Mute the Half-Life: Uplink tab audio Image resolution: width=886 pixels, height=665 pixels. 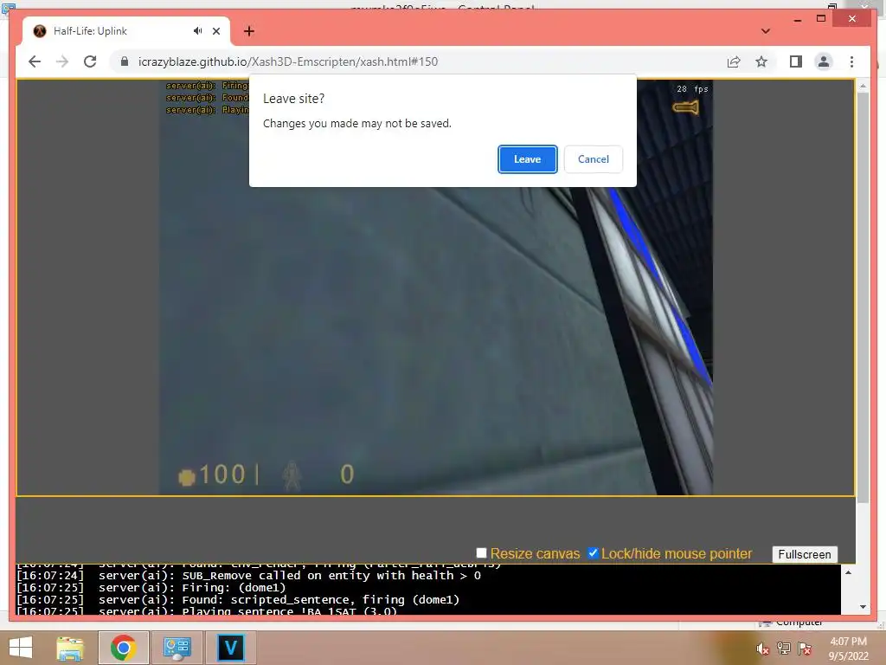197,31
